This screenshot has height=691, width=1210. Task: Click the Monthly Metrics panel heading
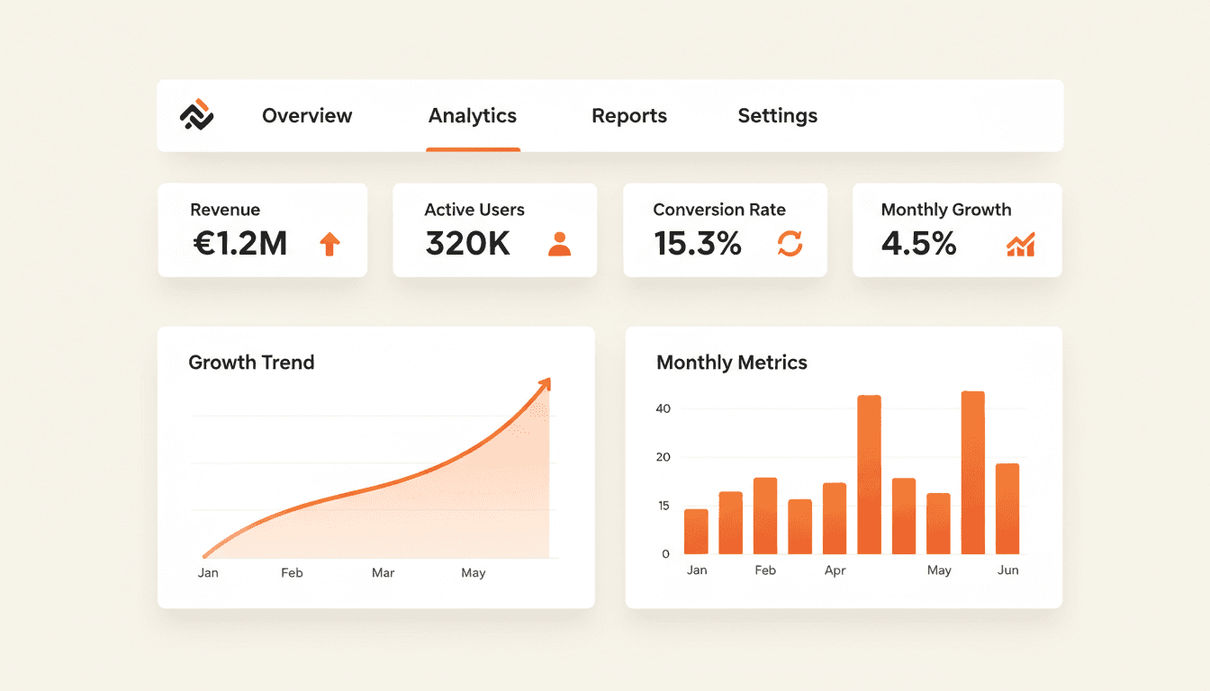[x=732, y=362]
